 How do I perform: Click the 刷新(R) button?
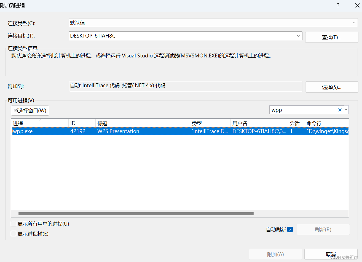323,229
